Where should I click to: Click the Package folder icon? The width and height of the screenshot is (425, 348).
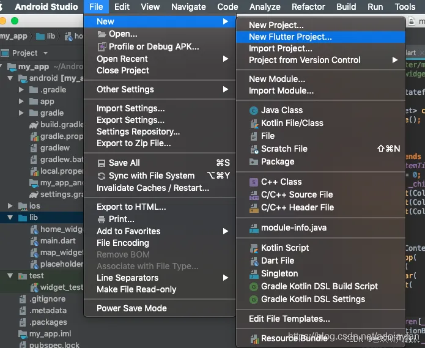tap(253, 162)
